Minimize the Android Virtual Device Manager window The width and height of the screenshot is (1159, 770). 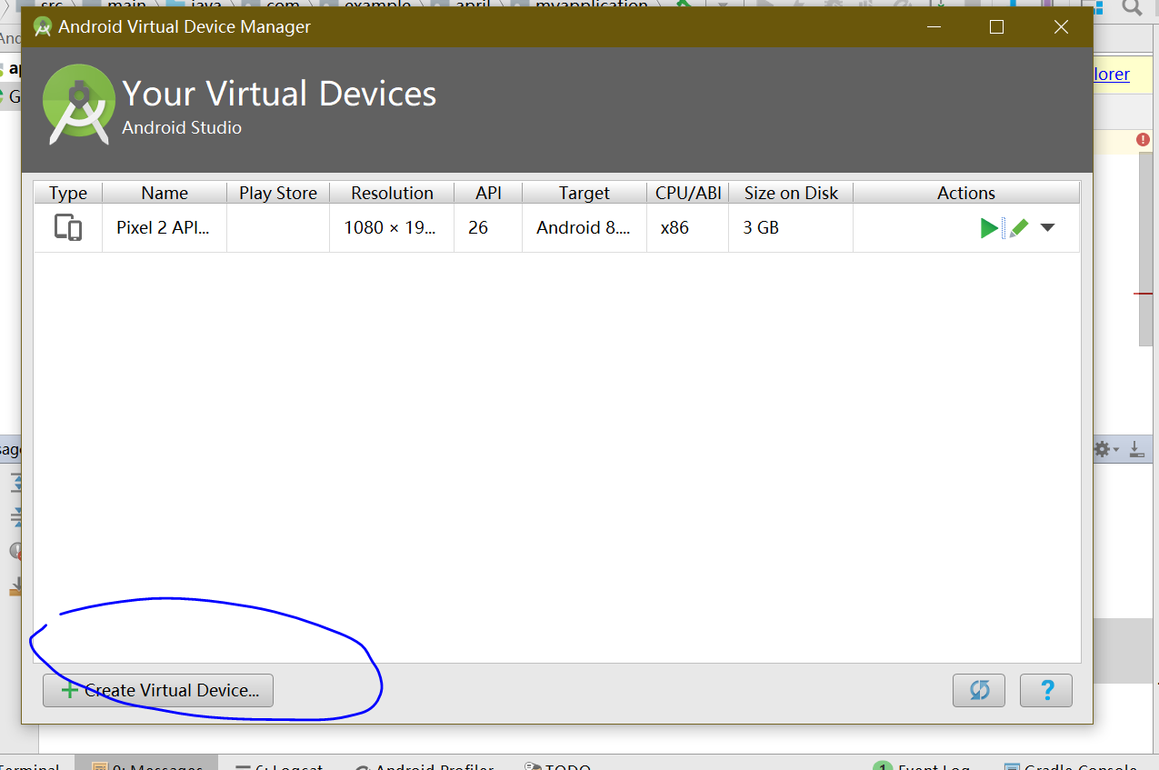pyautogui.click(x=934, y=27)
